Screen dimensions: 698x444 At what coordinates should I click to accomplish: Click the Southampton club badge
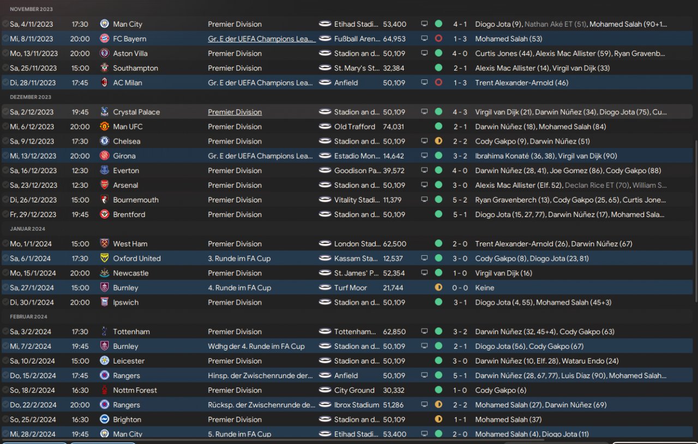tap(105, 68)
